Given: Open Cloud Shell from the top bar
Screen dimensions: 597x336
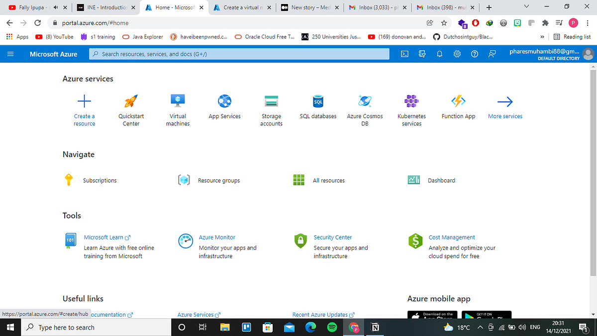Looking at the screenshot, I should point(404,54).
